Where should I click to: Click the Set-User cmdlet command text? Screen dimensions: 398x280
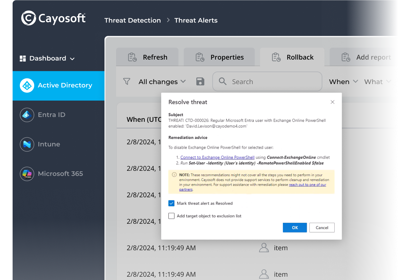click(256, 163)
